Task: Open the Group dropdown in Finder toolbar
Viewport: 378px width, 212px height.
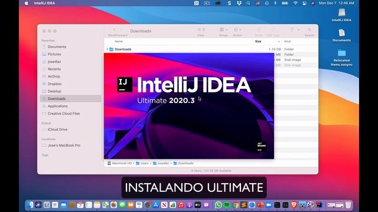Action: [x=223, y=30]
